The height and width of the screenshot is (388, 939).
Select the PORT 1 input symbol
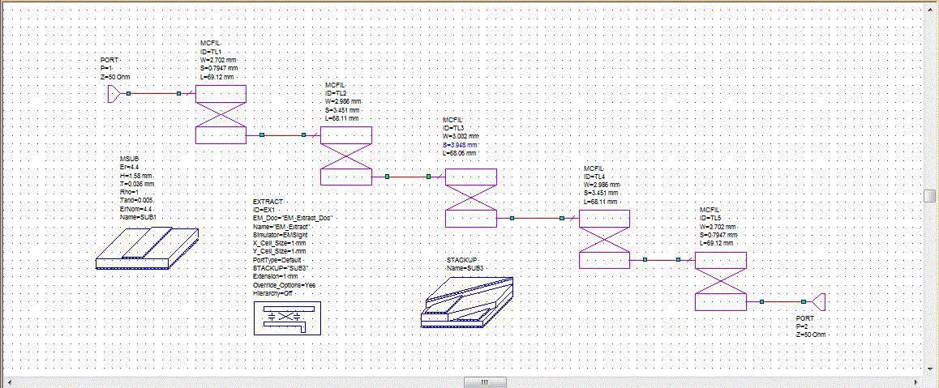117,95
